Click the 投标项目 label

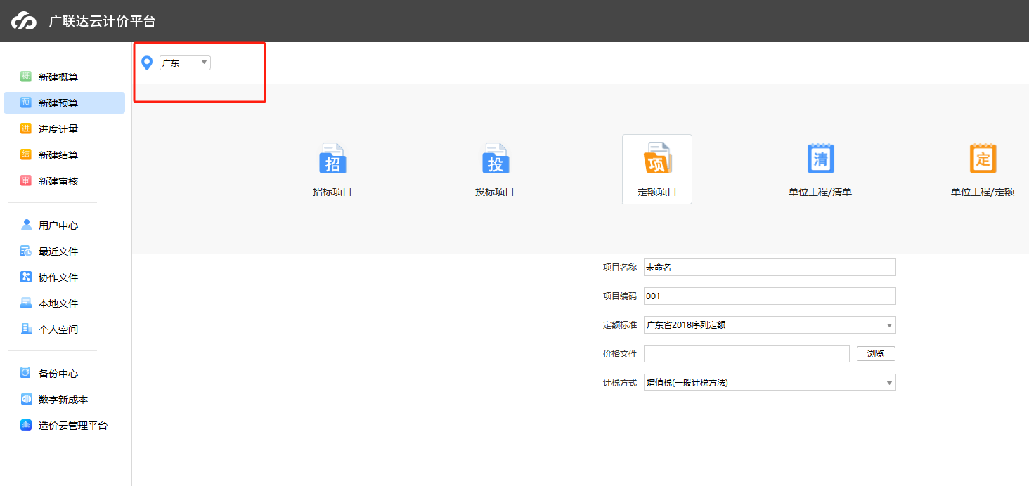point(495,192)
